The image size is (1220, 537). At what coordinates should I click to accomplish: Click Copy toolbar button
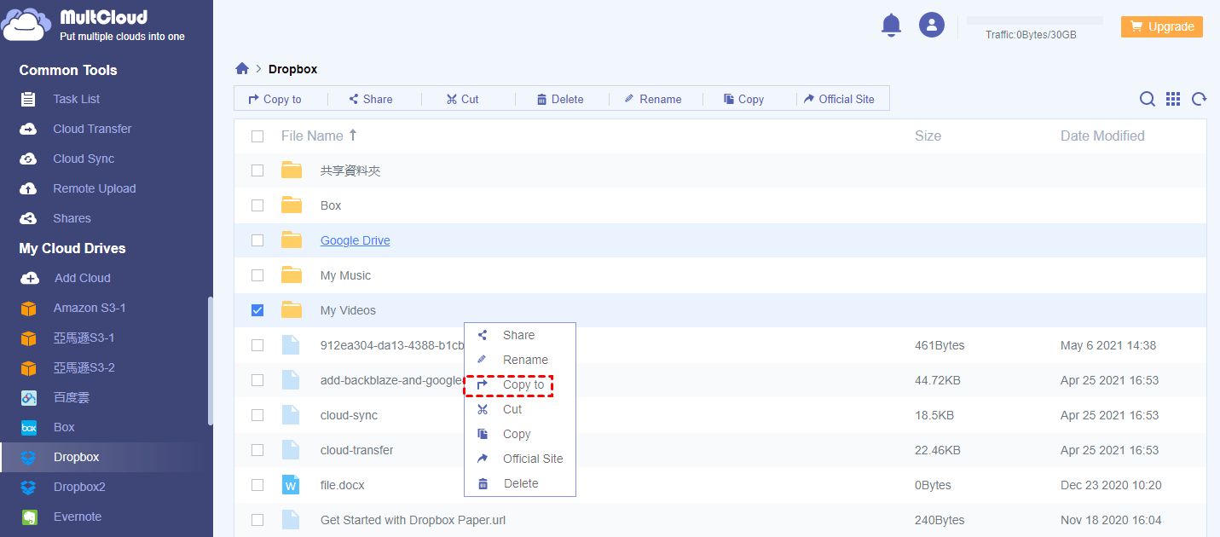click(x=744, y=99)
